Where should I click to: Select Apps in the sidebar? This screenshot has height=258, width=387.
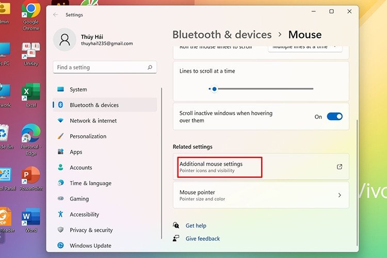click(x=105, y=152)
